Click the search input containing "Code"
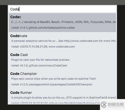The height and width of the screenshot is (110, 125). coord(62,9)
